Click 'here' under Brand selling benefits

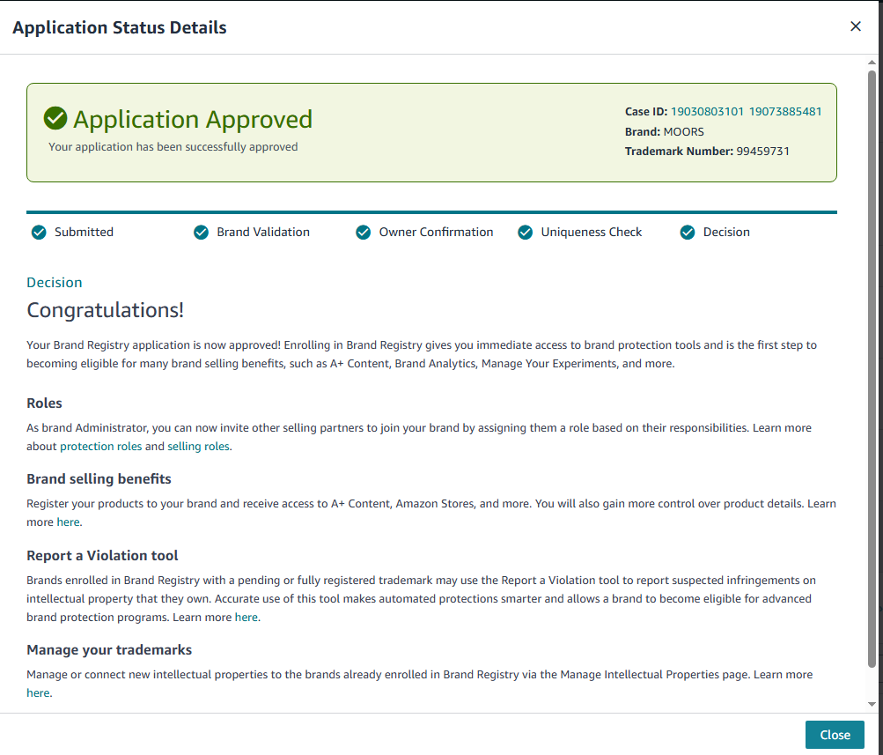(x=68, y=522)
